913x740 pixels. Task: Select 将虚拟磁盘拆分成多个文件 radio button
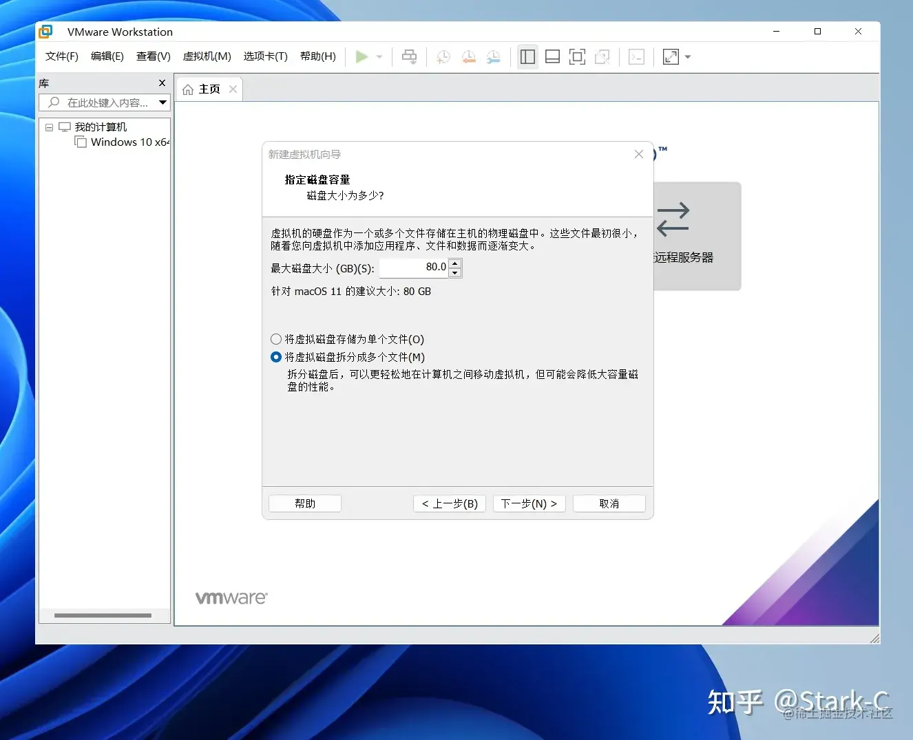(x=276, y=357)
